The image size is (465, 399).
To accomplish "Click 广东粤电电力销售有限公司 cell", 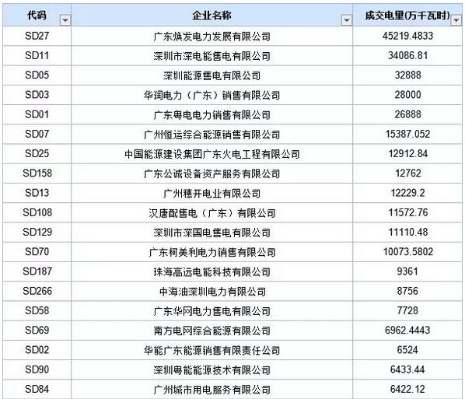I will pos(212,114).
